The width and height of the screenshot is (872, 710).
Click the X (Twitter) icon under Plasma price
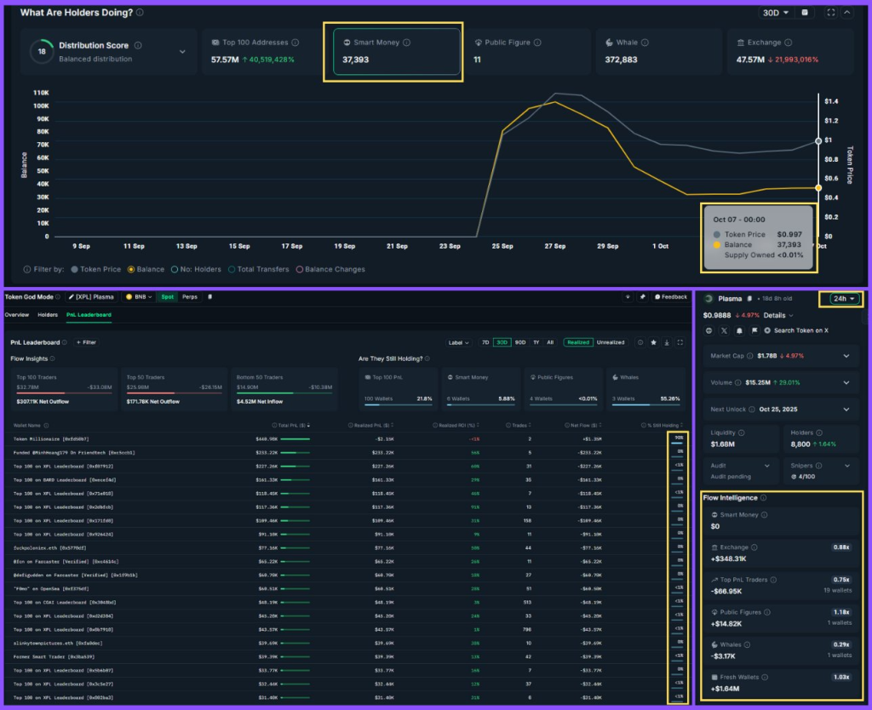(722, 330)
